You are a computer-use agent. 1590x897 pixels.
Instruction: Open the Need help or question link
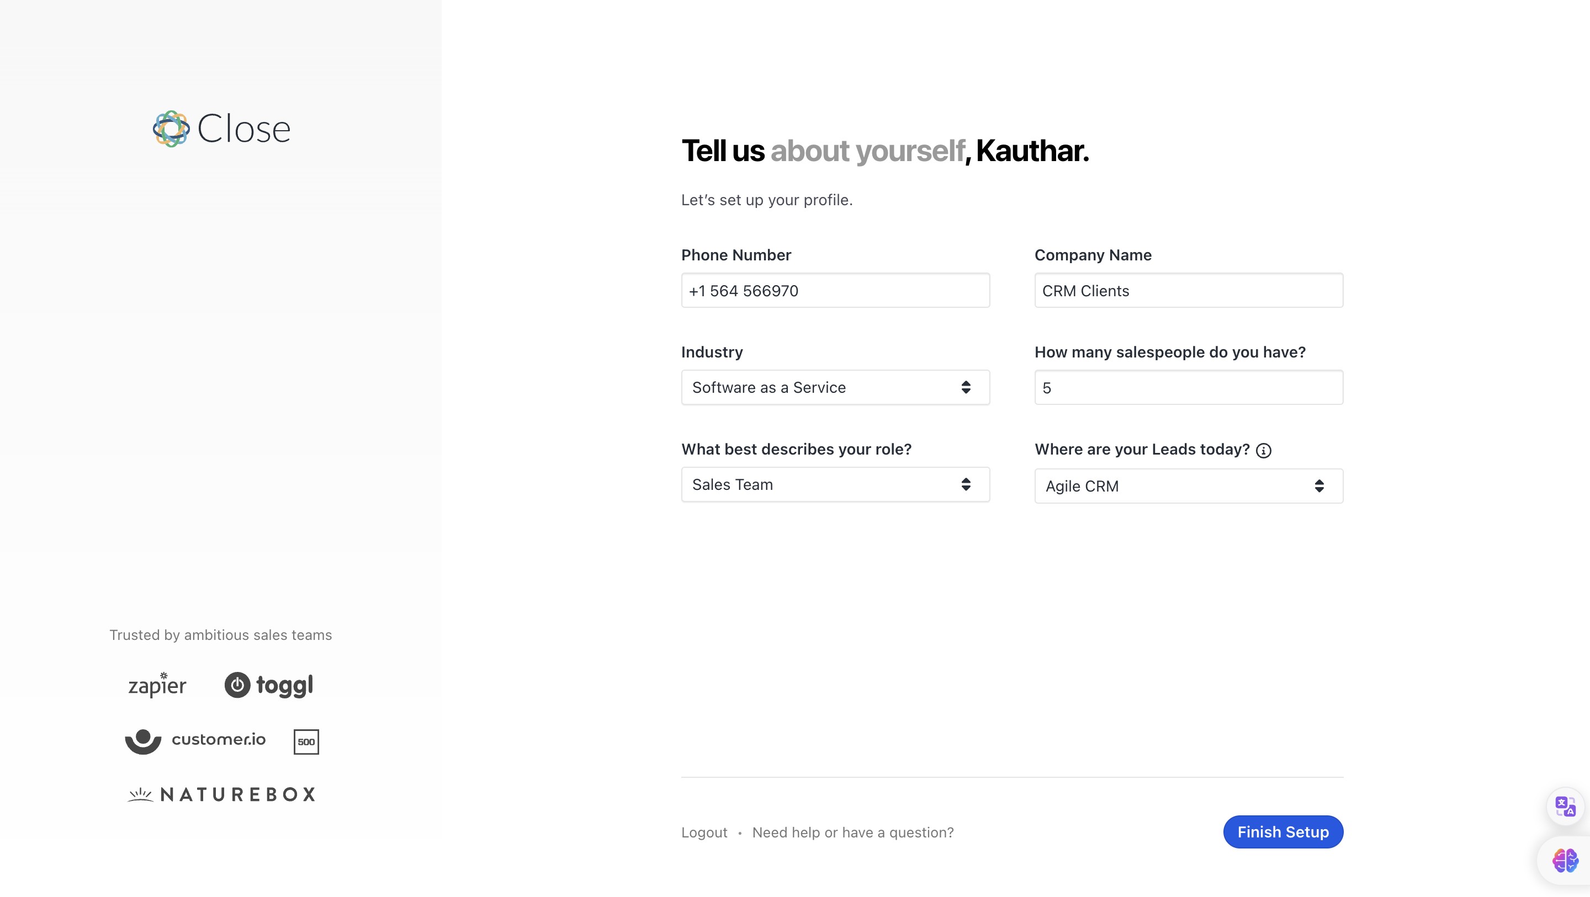pyautogui.click(x=852, y=832)
